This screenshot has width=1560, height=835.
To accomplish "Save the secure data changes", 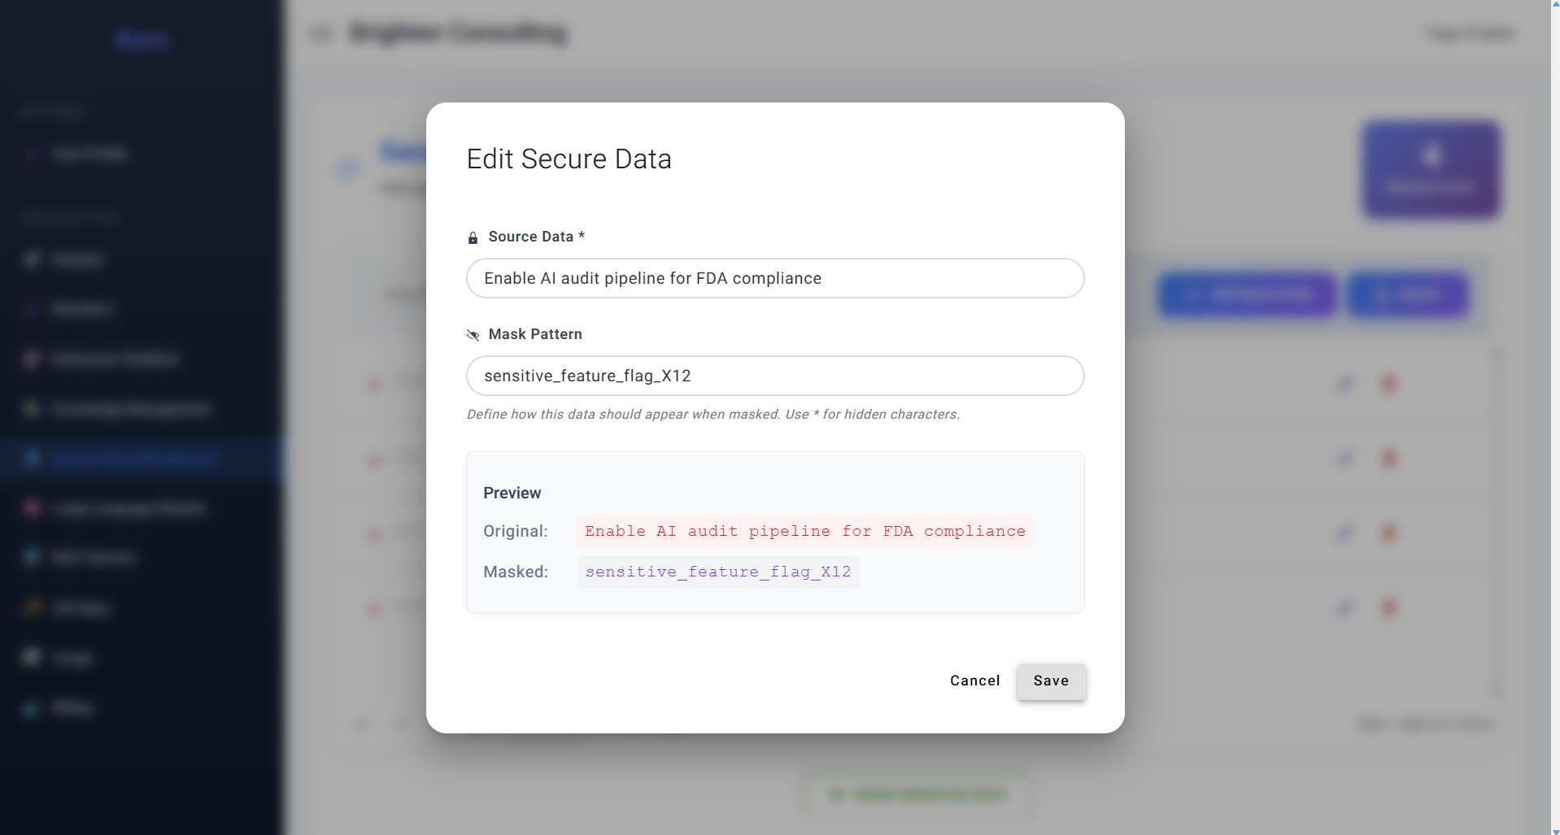I will (x=1051, y=681).
